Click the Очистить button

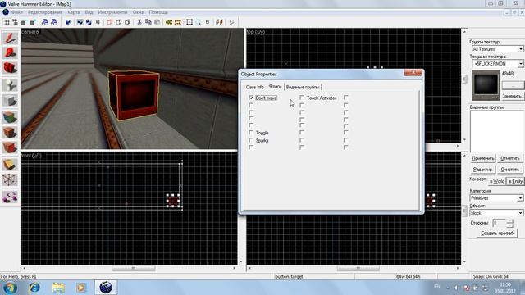point(510,170)
